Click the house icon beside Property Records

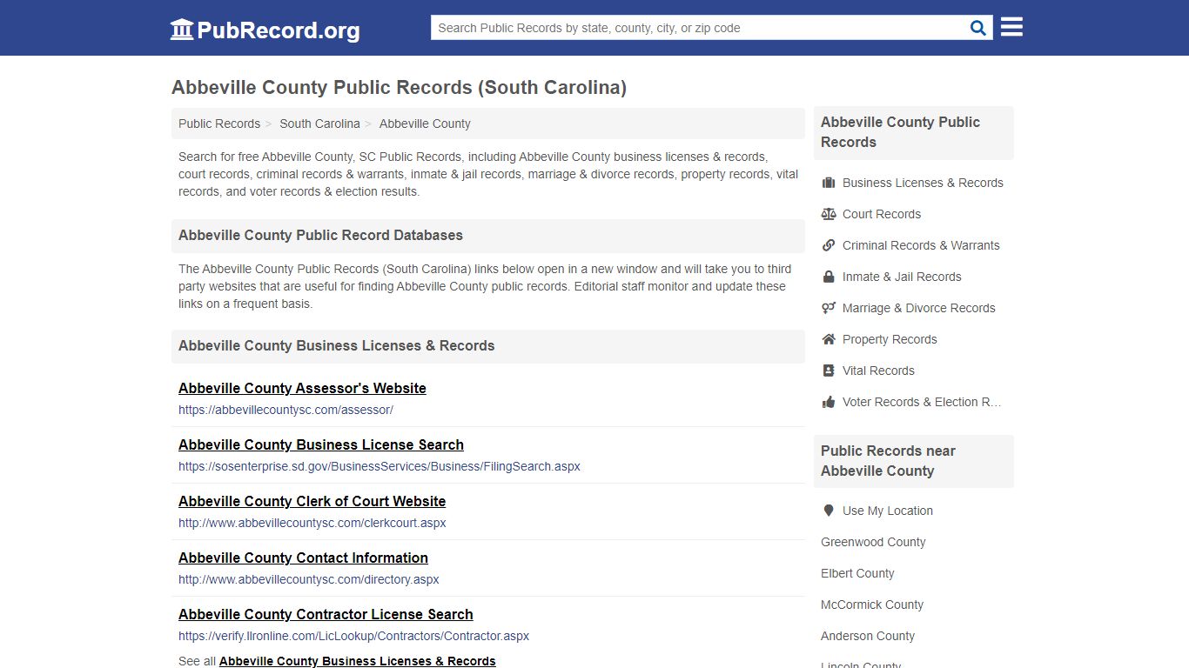click(829, 339)
